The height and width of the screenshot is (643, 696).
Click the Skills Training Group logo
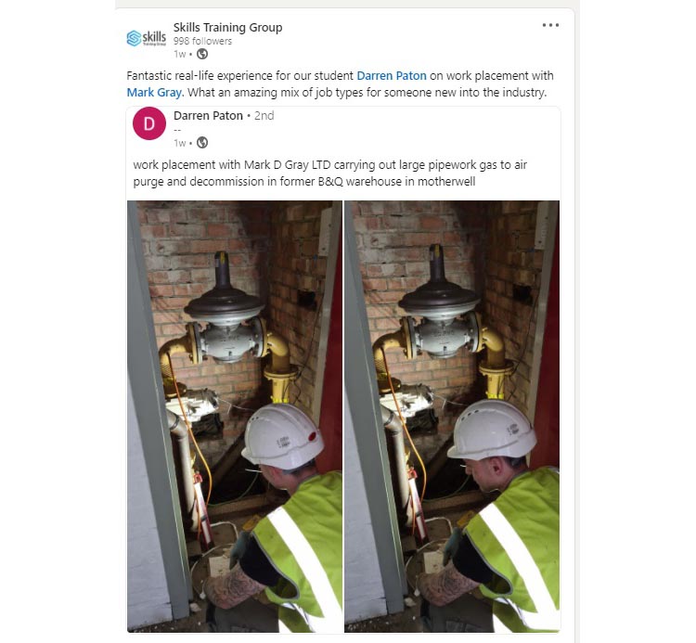click(x=146, y=38)
